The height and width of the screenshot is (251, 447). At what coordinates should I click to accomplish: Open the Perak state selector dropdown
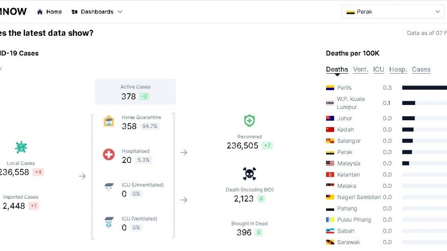pos(393,12)
